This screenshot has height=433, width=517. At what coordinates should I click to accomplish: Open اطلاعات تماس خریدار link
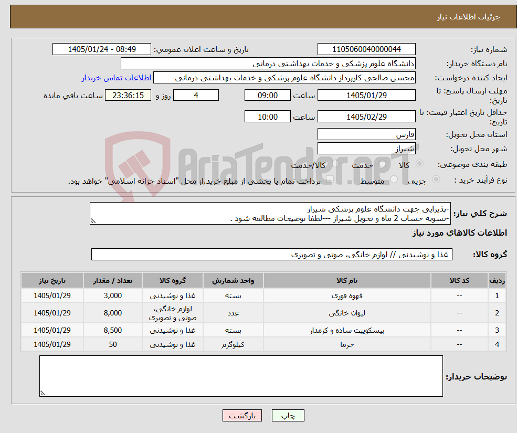(x=117, y=78)
